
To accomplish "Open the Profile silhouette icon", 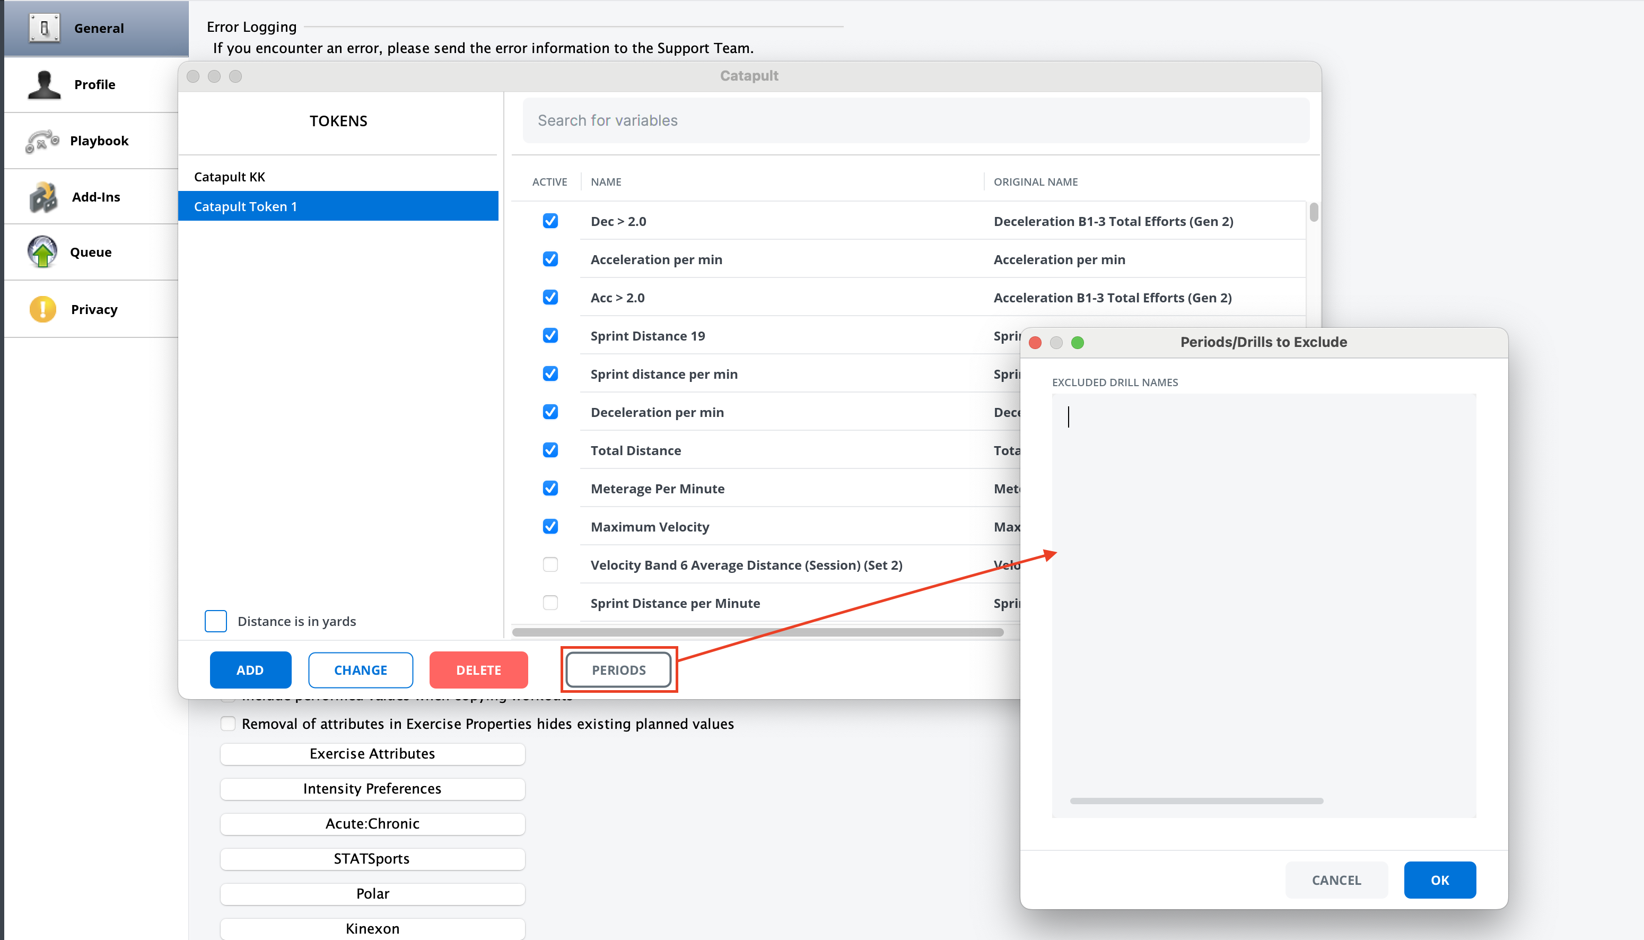I will tap(44, 84).
